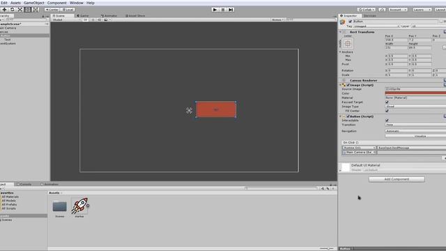Click Button (Script) help icon
Image resolution: width=446 pixels, height=251 pixels.
(x=445, y=116)
